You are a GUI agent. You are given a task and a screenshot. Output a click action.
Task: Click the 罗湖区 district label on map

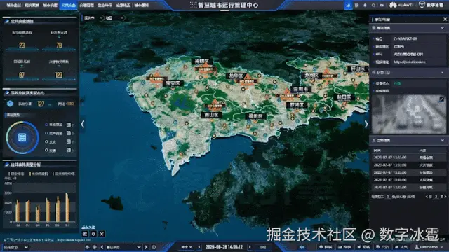pyautogui.click(x=297, y=105)
